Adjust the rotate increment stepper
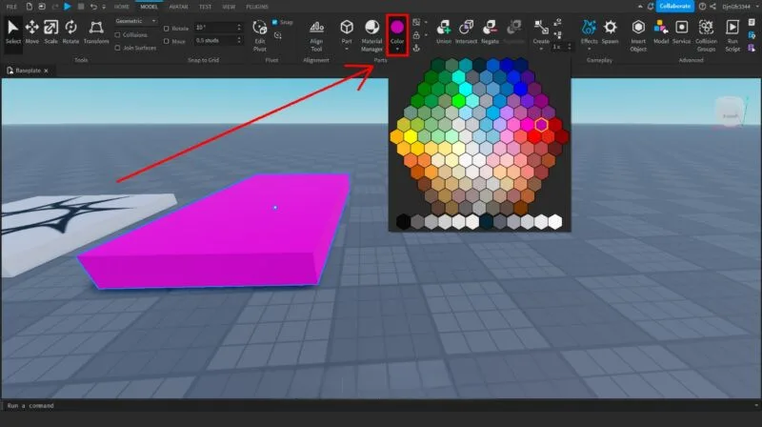The height and width of the screenshot is (427, 762). click(239, 28)
